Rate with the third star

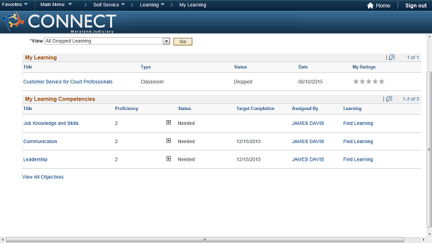pyautogui.click(x=369, y=82)
